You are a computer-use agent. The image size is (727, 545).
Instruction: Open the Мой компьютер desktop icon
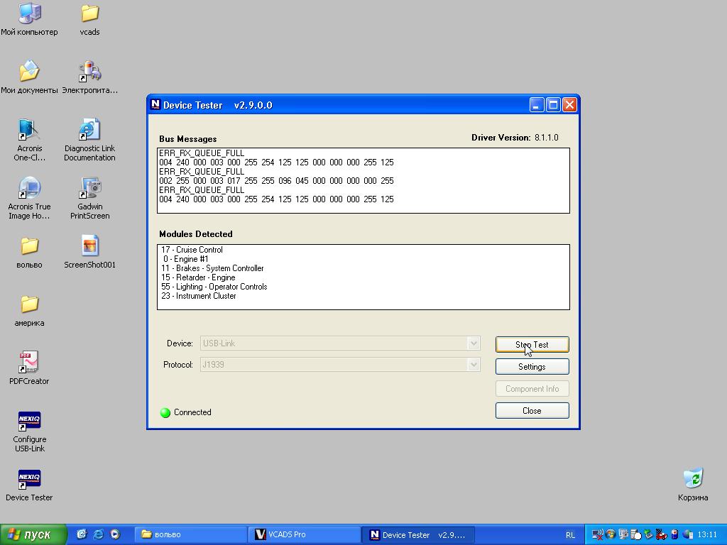[x=28, y=18]
